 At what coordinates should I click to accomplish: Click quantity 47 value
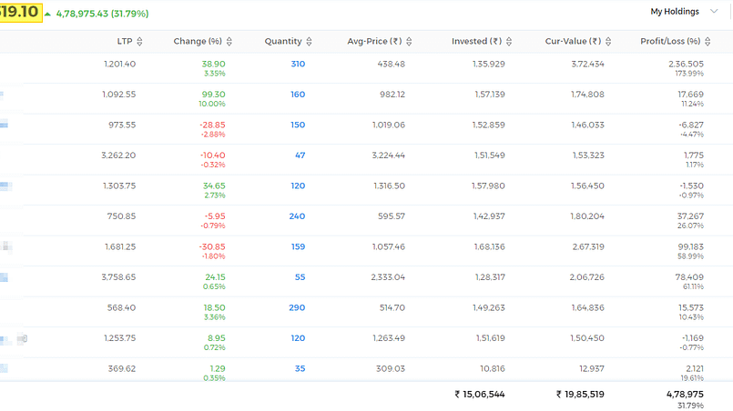300,155
